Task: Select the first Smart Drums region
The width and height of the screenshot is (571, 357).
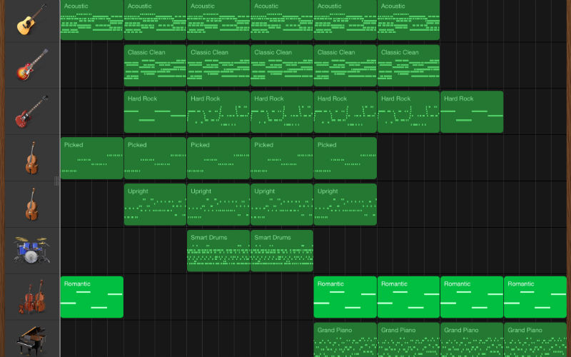Action: 218,251
